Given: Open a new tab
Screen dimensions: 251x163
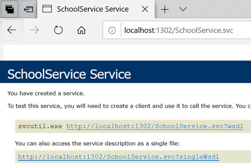Looking at the screenshot, I should [x=165, y=9].
